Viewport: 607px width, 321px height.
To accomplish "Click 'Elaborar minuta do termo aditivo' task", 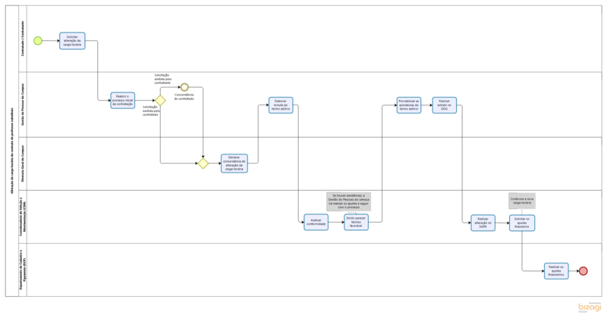I will click(280, 105).
